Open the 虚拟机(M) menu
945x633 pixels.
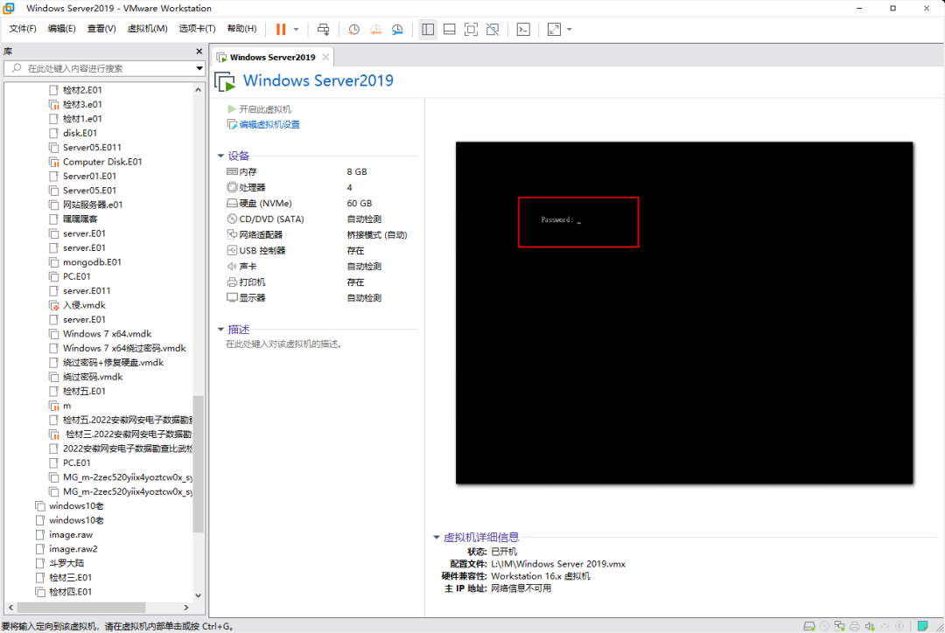click(x=147, y=29)
